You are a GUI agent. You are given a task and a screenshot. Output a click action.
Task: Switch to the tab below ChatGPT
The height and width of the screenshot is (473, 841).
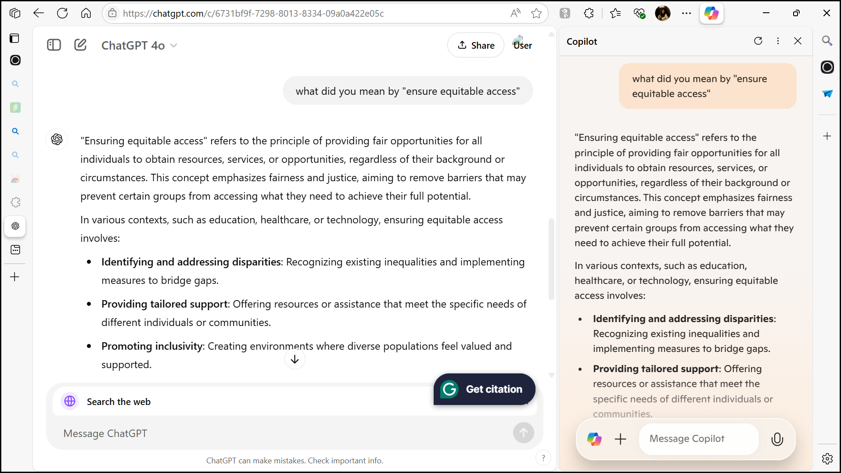tap(15, 250)
